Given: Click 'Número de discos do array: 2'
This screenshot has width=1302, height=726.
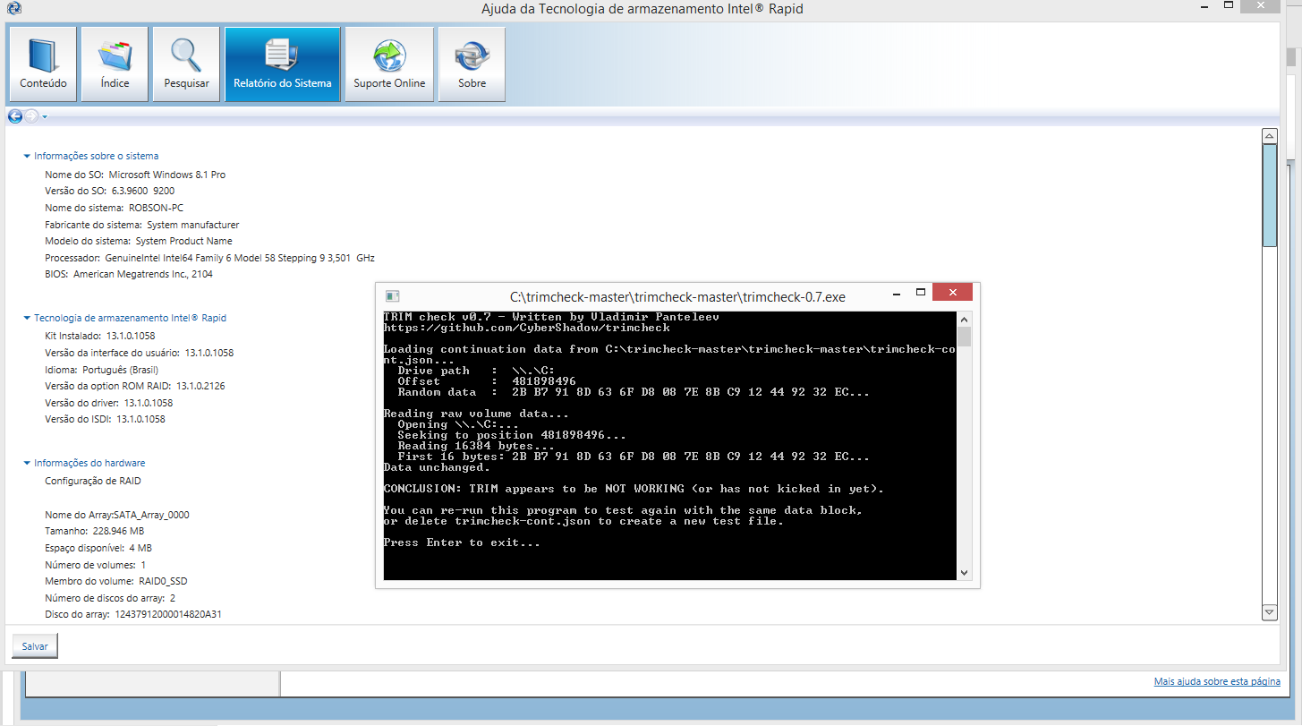Looking at the screenshot, I should [x=110, y=598].
